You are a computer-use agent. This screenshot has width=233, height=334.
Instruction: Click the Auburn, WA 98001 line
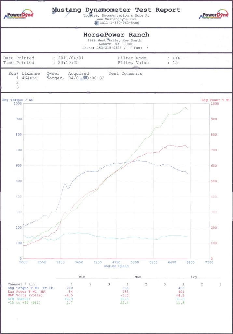click(116, 44)
